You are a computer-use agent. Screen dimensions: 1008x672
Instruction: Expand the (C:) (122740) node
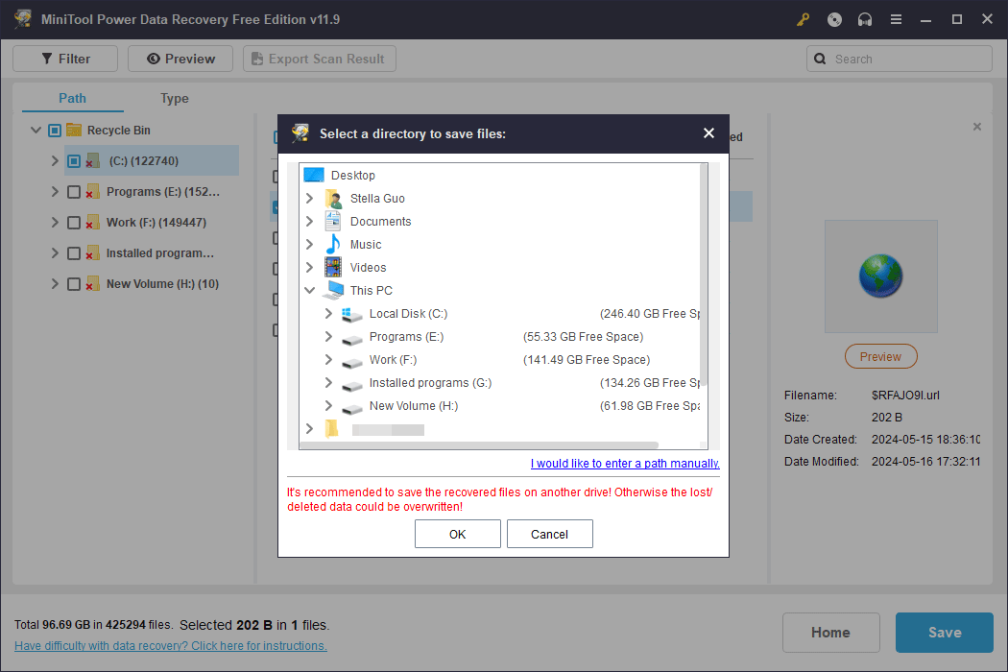[55, 160]
